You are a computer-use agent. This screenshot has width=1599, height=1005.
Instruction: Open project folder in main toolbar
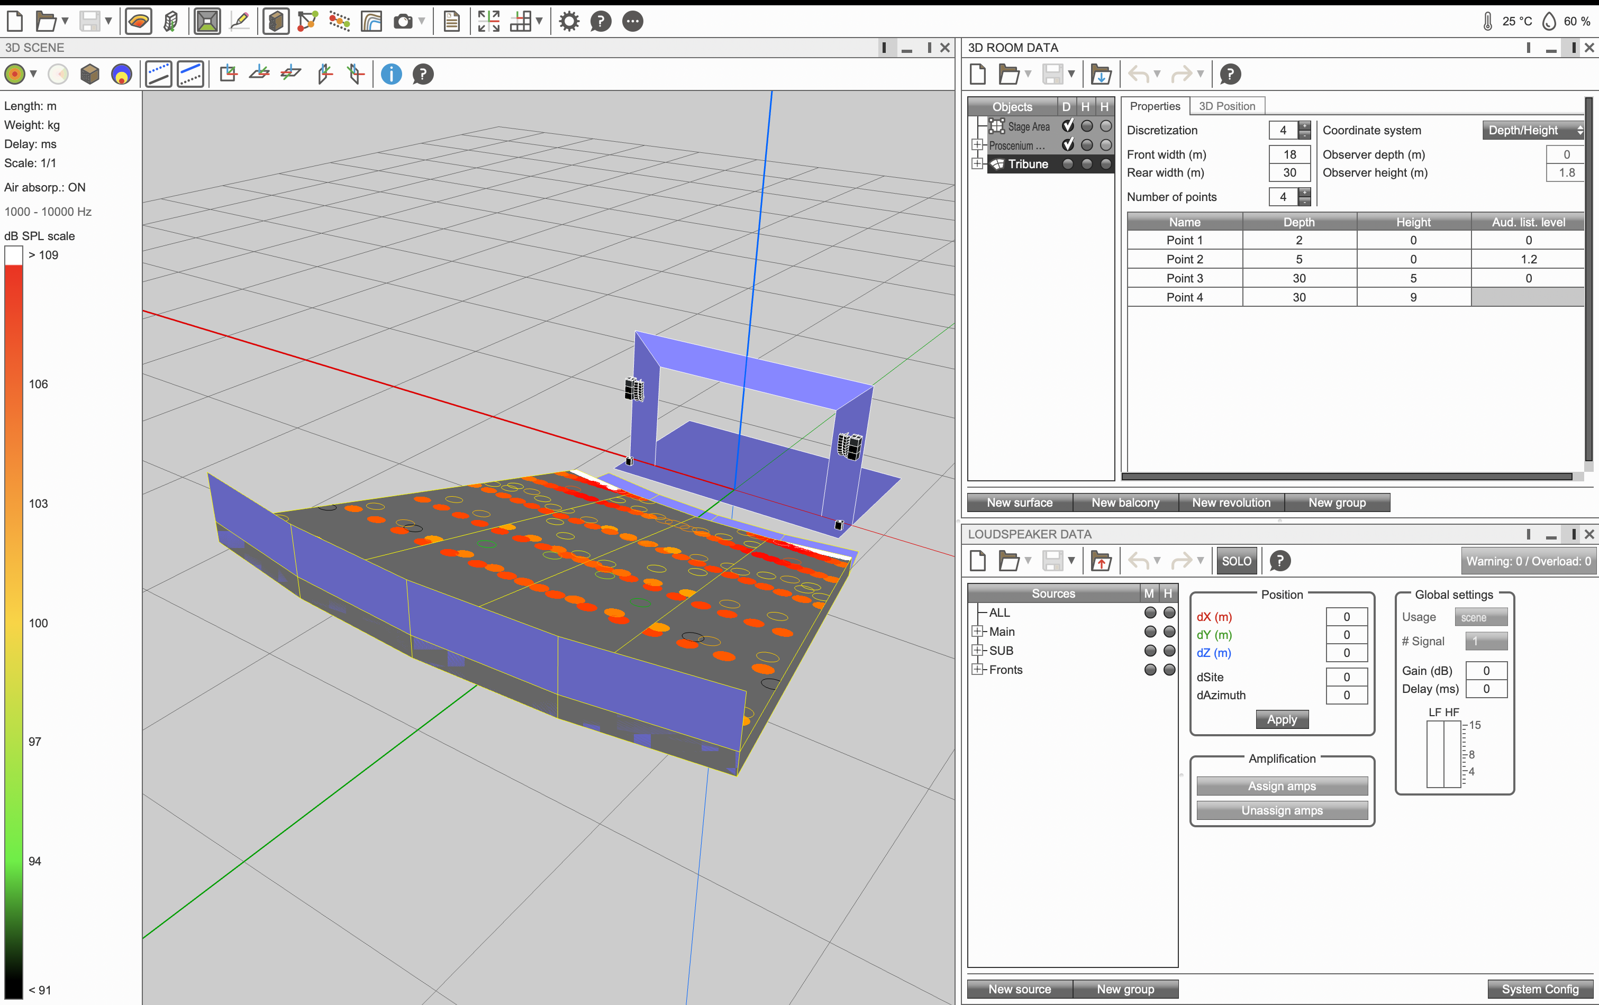(x=45, y=21)
